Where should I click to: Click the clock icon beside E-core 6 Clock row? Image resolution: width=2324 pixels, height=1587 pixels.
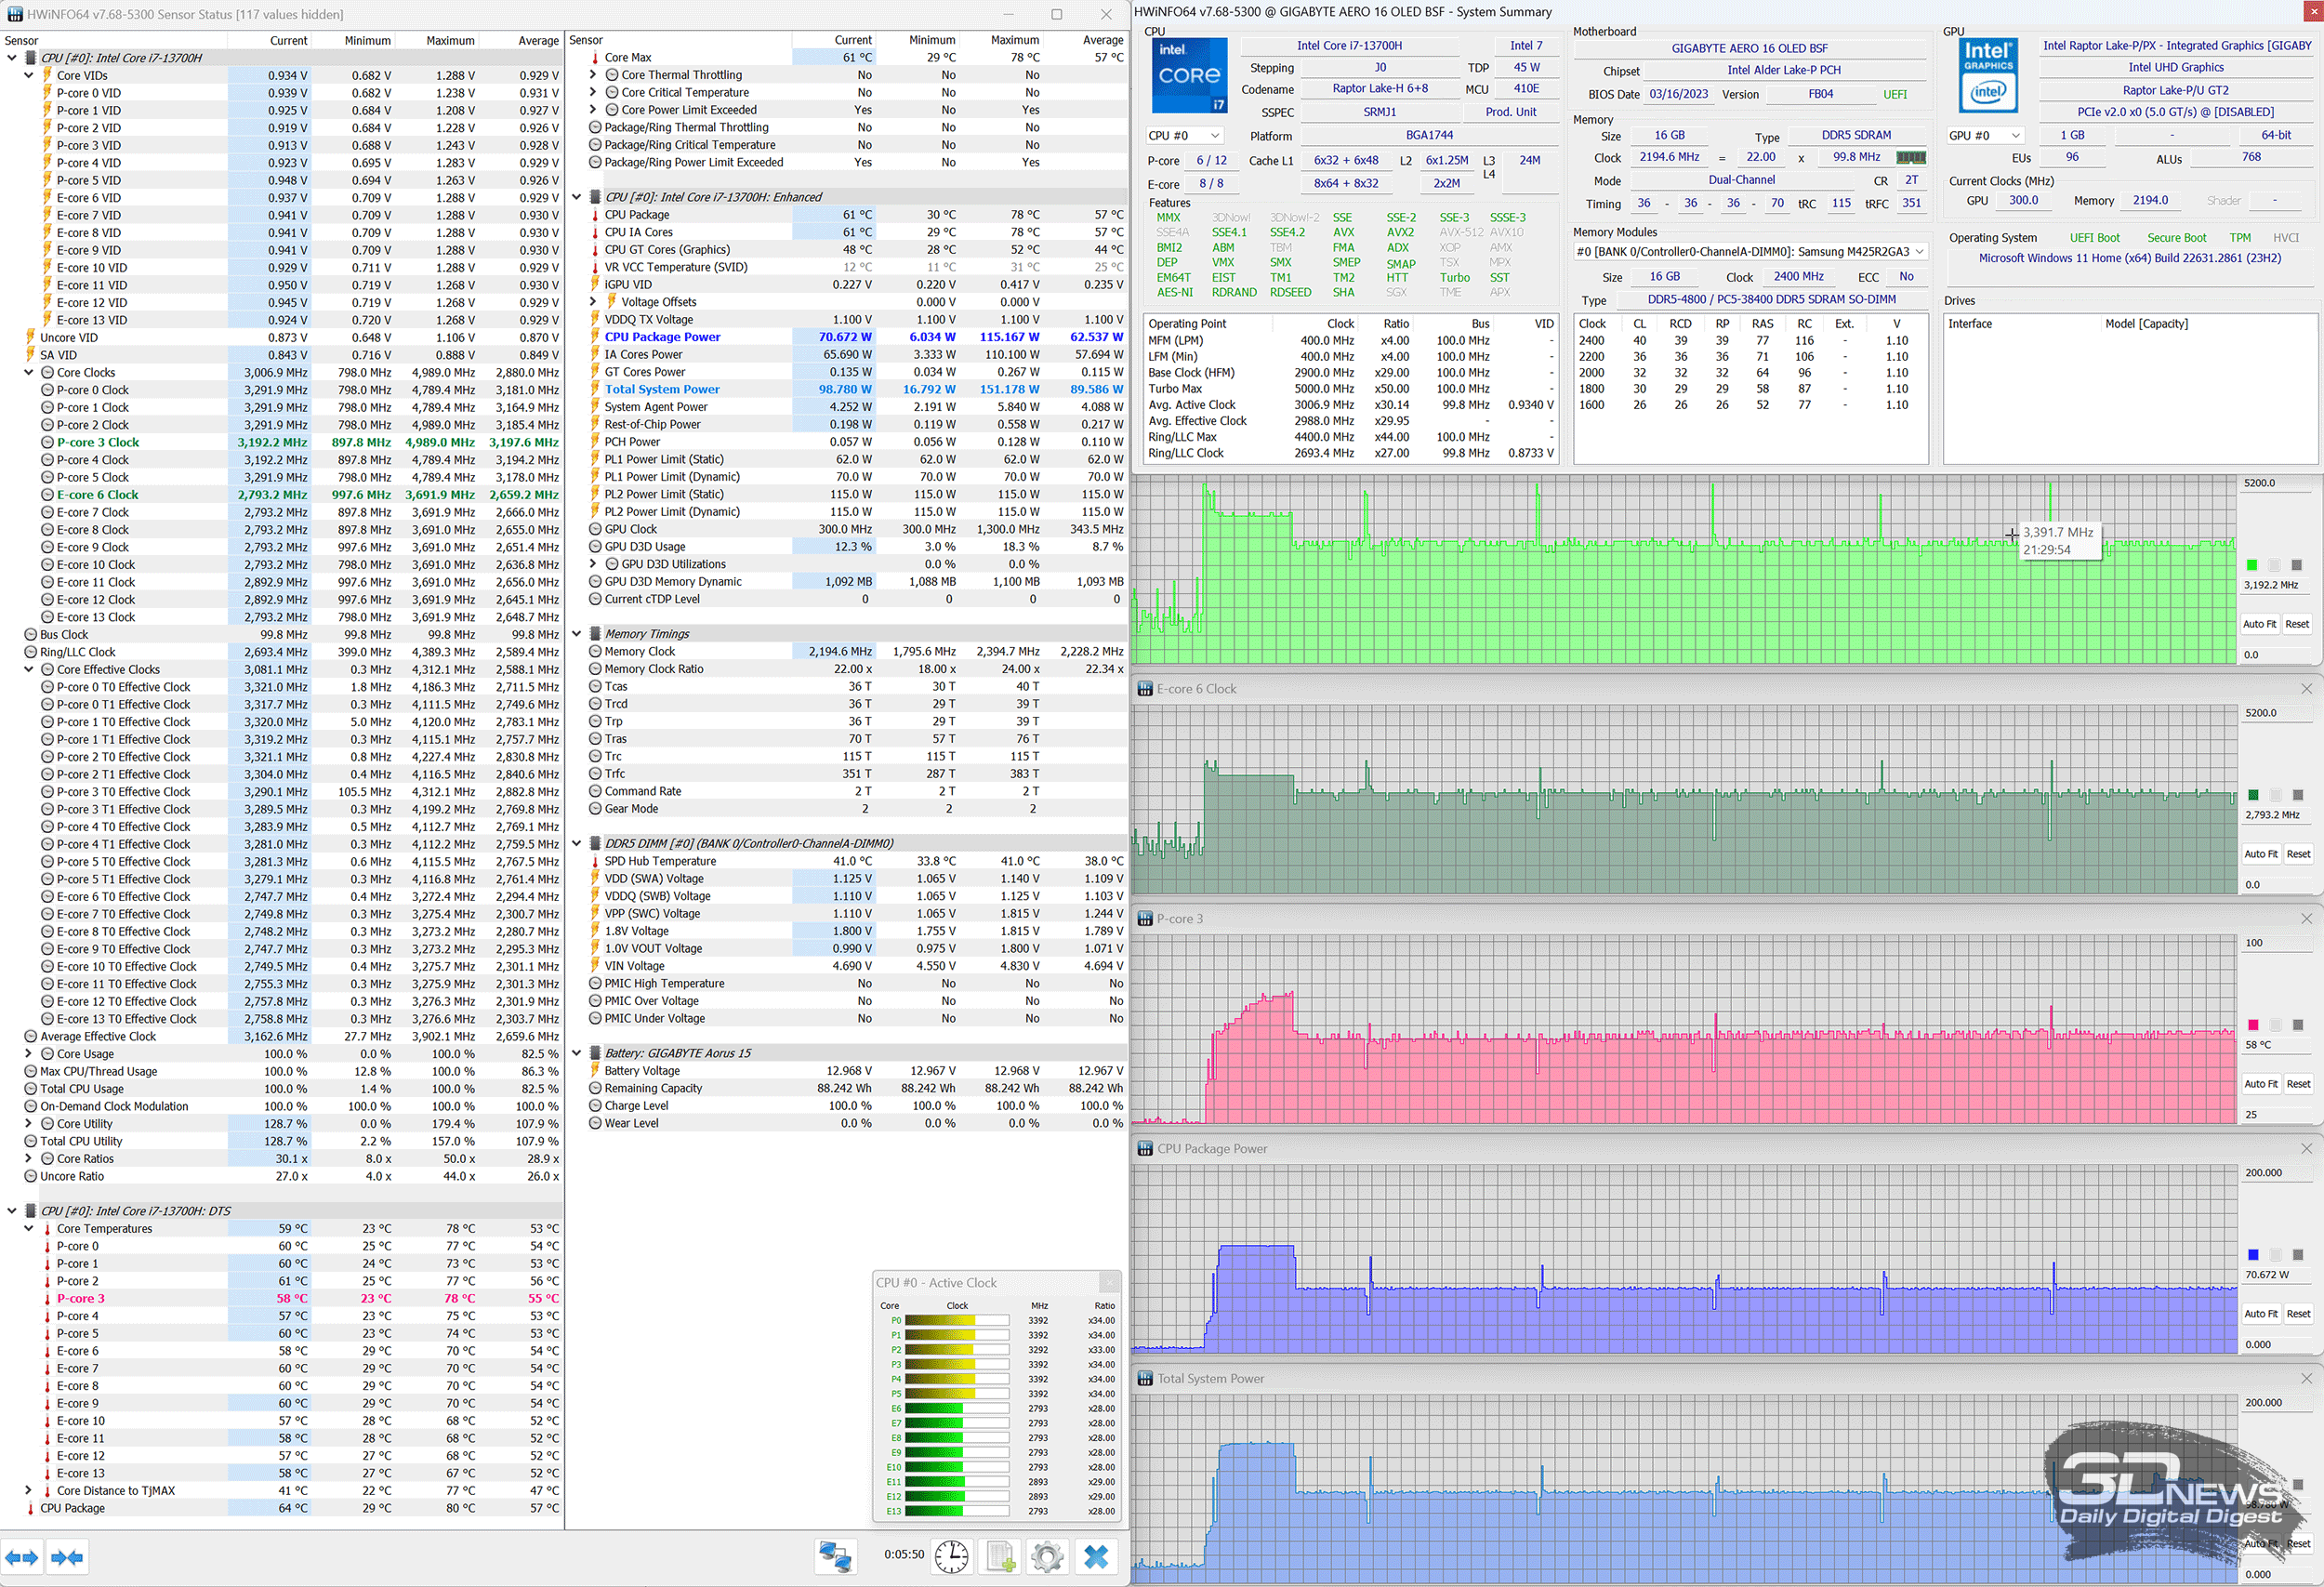(x=47, y=495)
